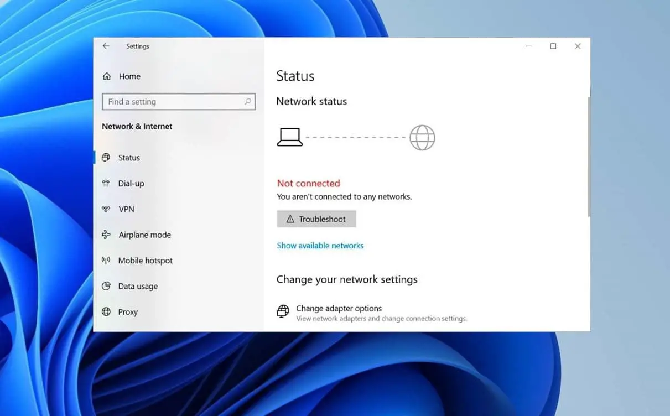670x416 pixels.
Task: Click the Airplane mode plane icon
Action: (x=106, y=235)
